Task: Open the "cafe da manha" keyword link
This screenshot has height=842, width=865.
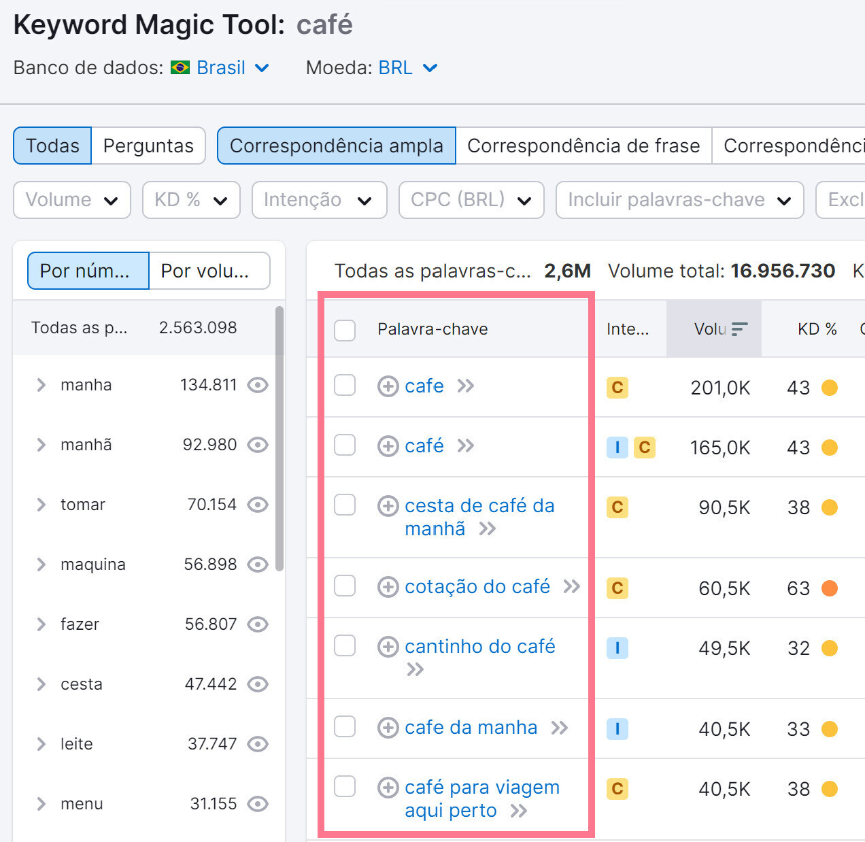Action: click(471, 727)
